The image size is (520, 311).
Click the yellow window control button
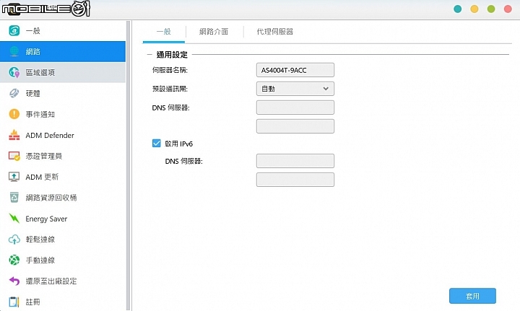click(x=474, y=9)
